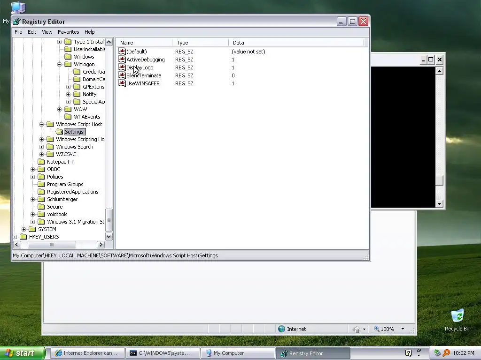Expand the Type 1 Installer key
Screen dimensions: 481x360
coord(60,42)
